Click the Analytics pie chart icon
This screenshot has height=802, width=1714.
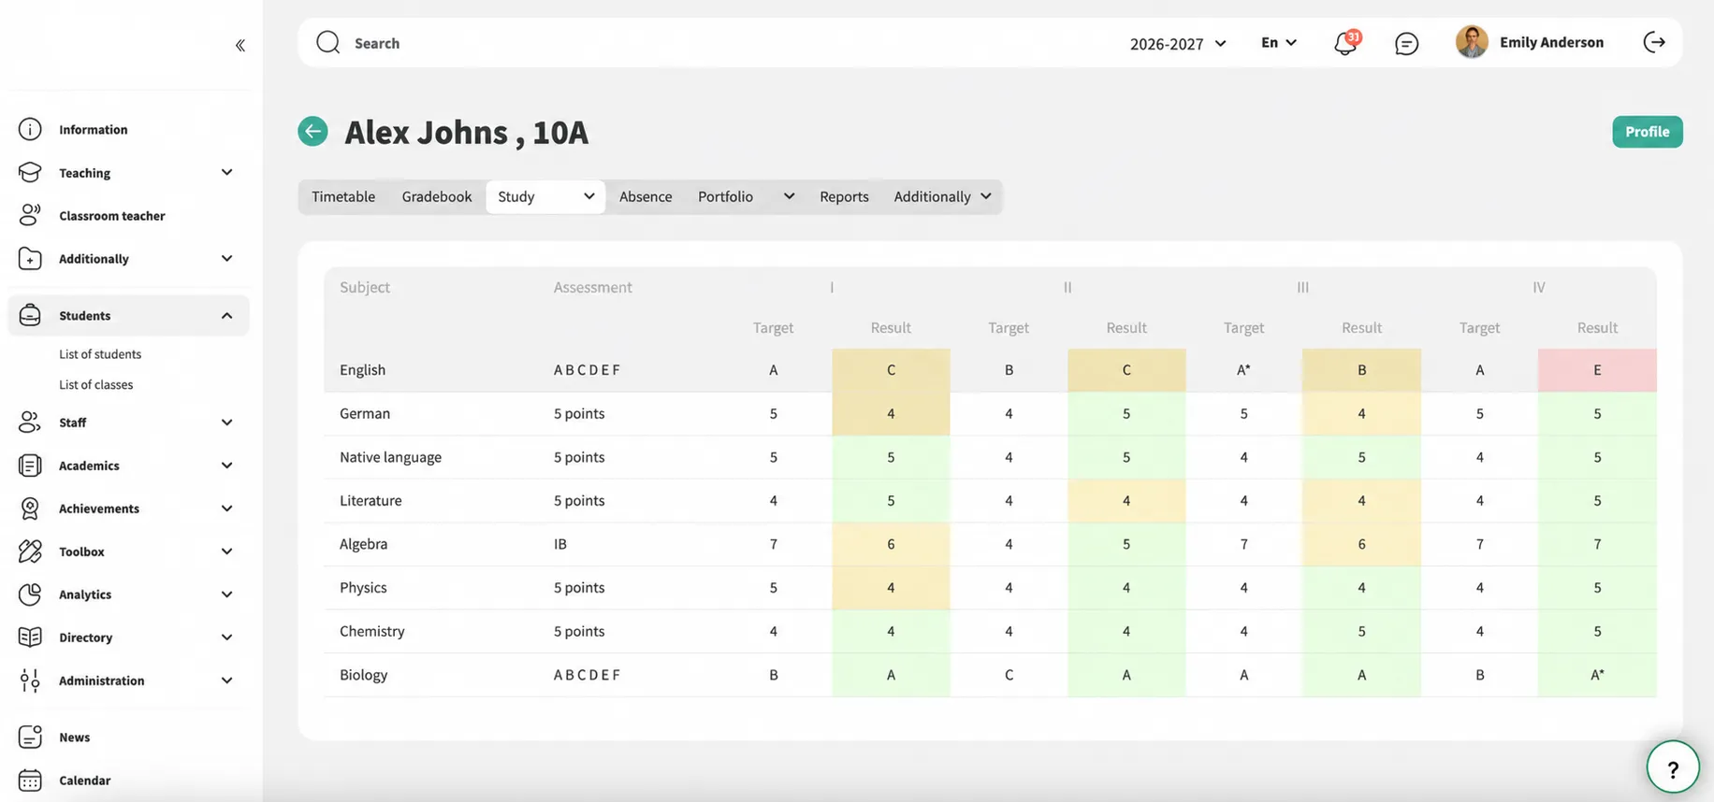(x=30, y=594)
